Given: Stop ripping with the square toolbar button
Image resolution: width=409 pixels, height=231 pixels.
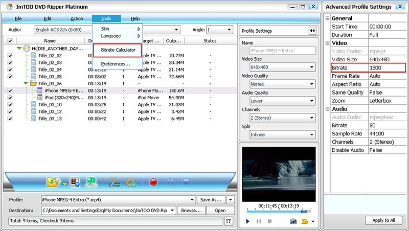Looking at the screenshot, I should pyautogui.click(x=186, y=181).
